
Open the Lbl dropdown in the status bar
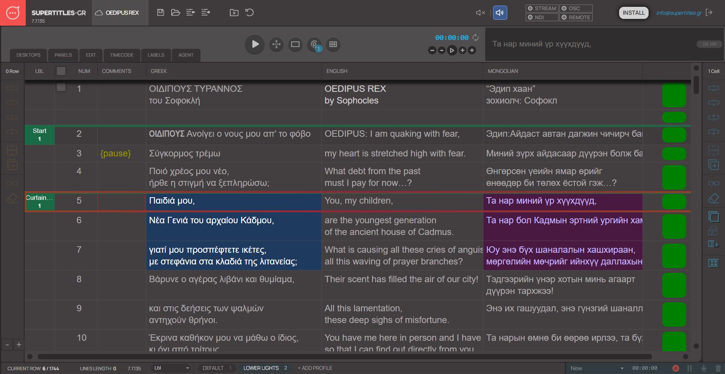tap(171, 368)
